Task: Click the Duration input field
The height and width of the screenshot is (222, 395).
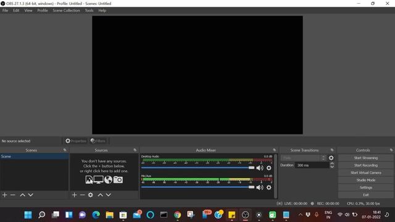Action: (312, 165)
